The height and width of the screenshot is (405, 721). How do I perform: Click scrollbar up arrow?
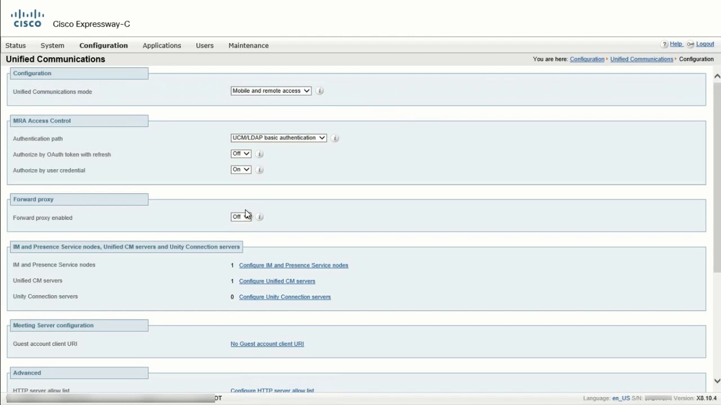717,76
